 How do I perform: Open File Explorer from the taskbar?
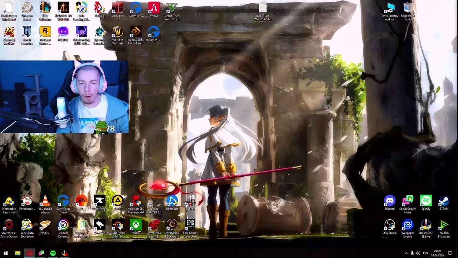tap(18, 253)
